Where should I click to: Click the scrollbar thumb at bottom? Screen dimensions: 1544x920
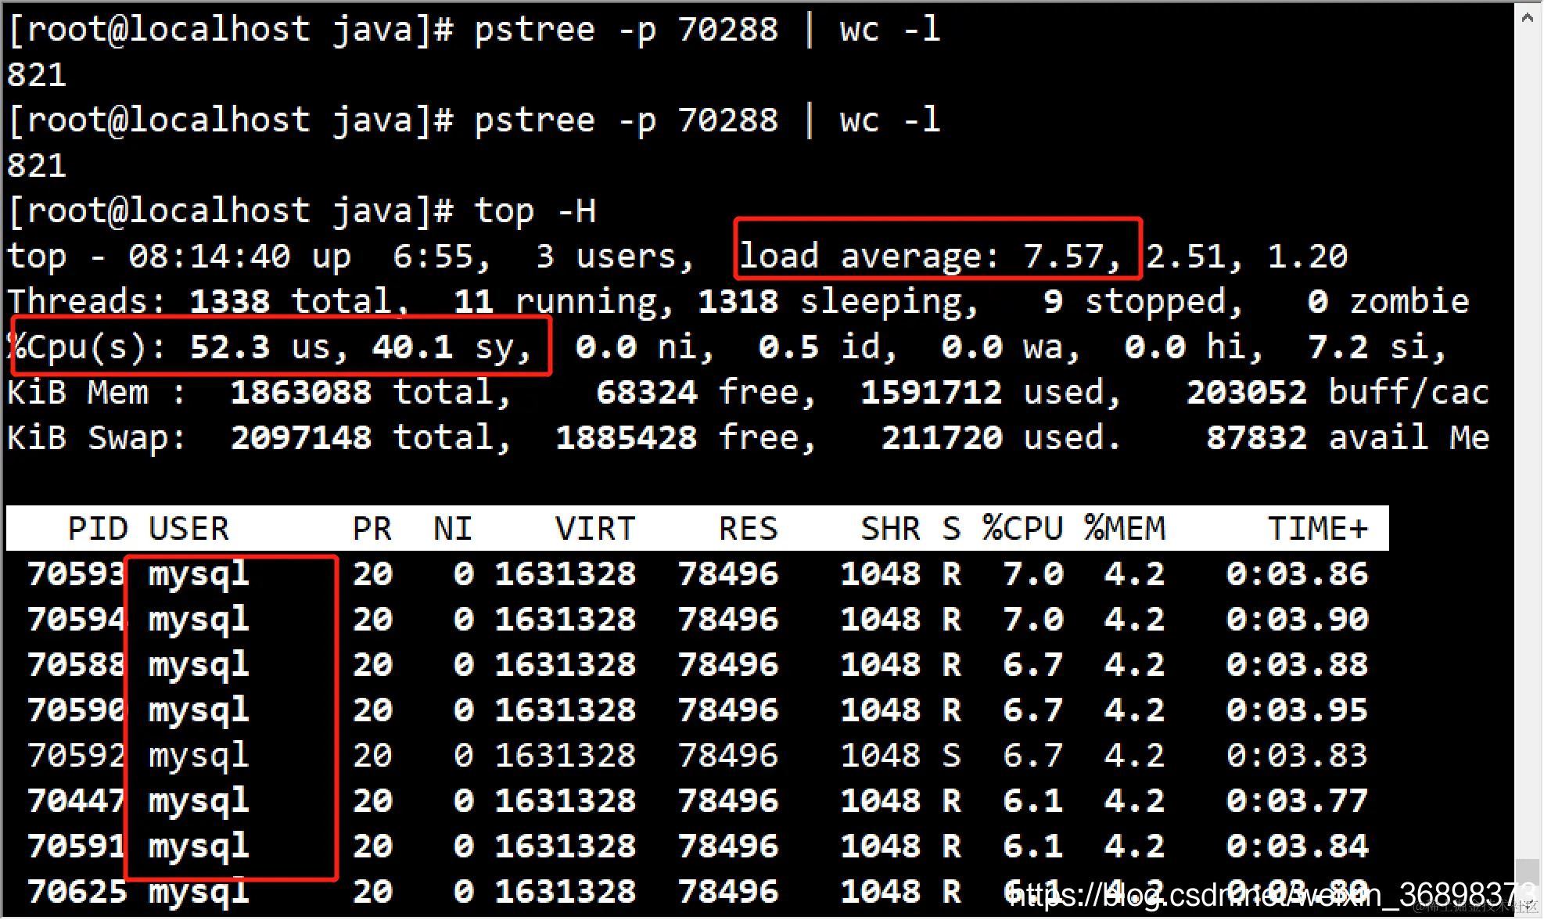click(x=1528, y=872)
